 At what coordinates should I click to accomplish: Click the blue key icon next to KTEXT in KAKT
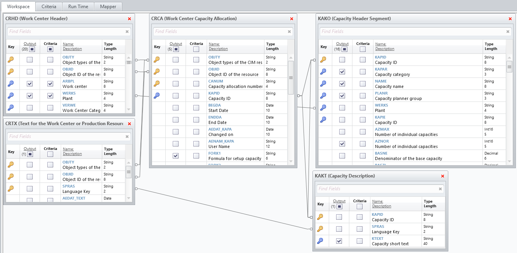click(321, 241)
